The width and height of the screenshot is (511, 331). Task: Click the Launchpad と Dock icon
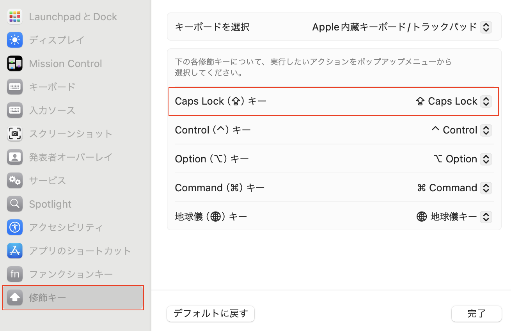pos(15,17)
